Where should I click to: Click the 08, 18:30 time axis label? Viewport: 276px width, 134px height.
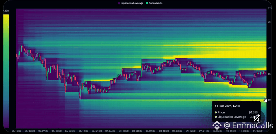pos(164,131)
